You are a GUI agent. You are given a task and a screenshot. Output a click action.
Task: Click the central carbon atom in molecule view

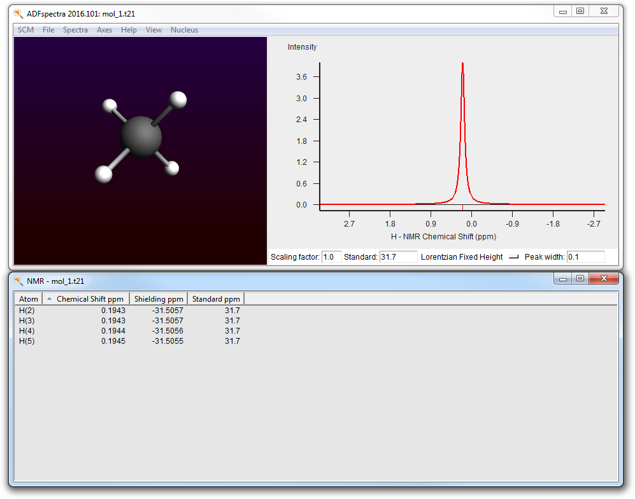click(x=141, y=137)
